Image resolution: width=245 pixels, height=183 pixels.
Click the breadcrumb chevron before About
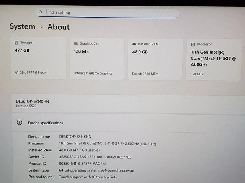(x=41, y=27)
